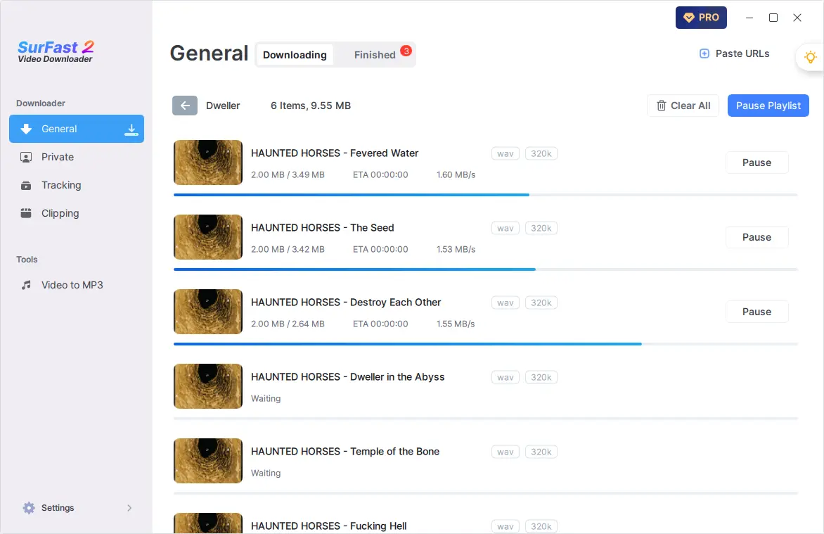Click the title HAUNTED HORSES - Temple of the Bone
The width and height of the screenshot is (824, 534).
point(345,452)
